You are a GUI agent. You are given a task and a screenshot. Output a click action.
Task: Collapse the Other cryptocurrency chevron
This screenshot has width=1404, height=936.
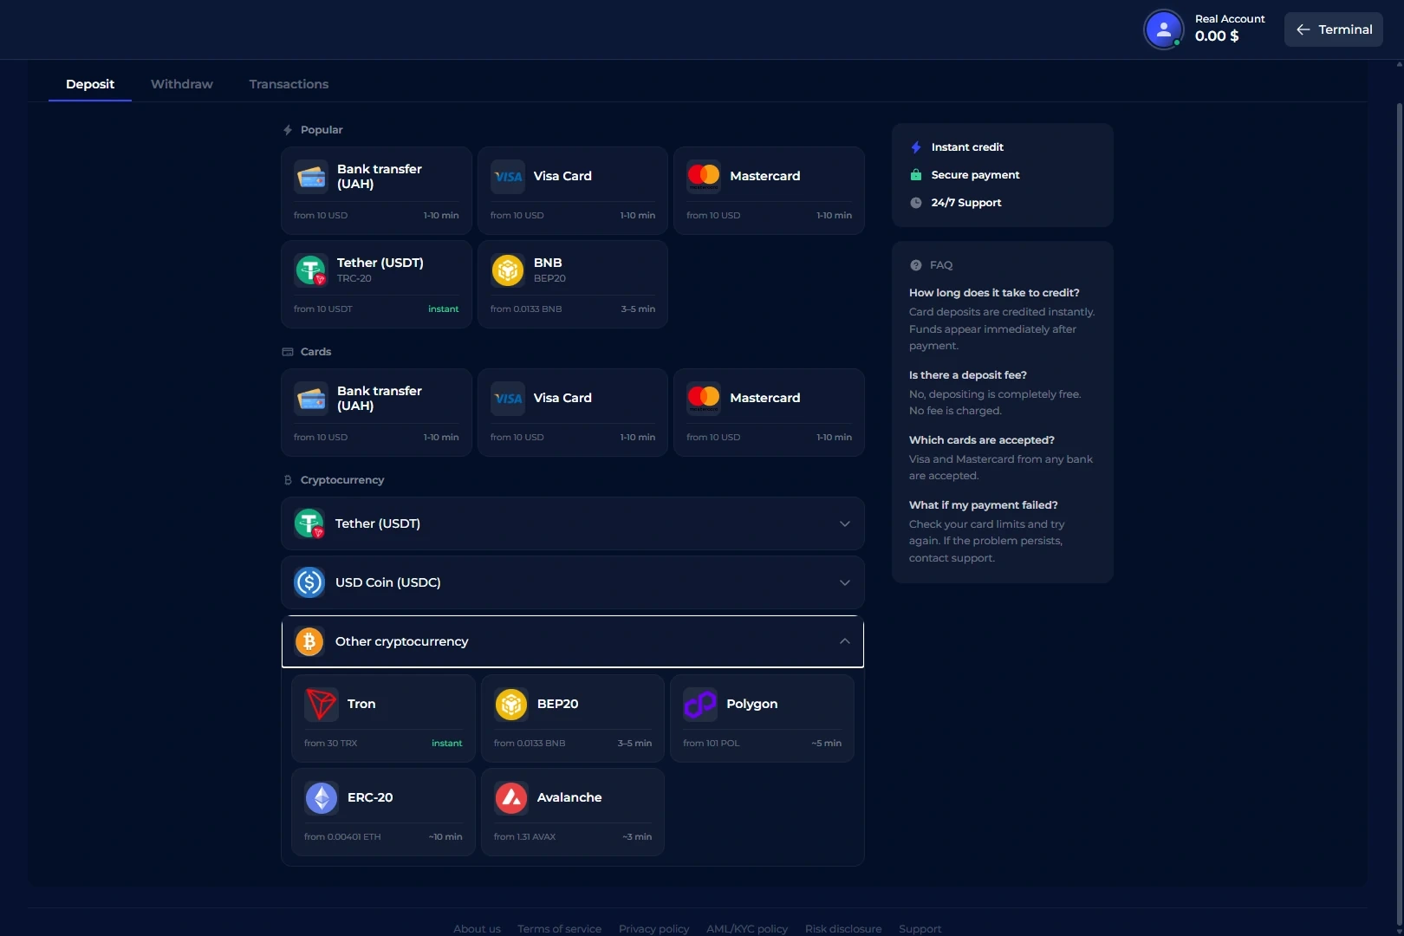(x=845, y=641)
